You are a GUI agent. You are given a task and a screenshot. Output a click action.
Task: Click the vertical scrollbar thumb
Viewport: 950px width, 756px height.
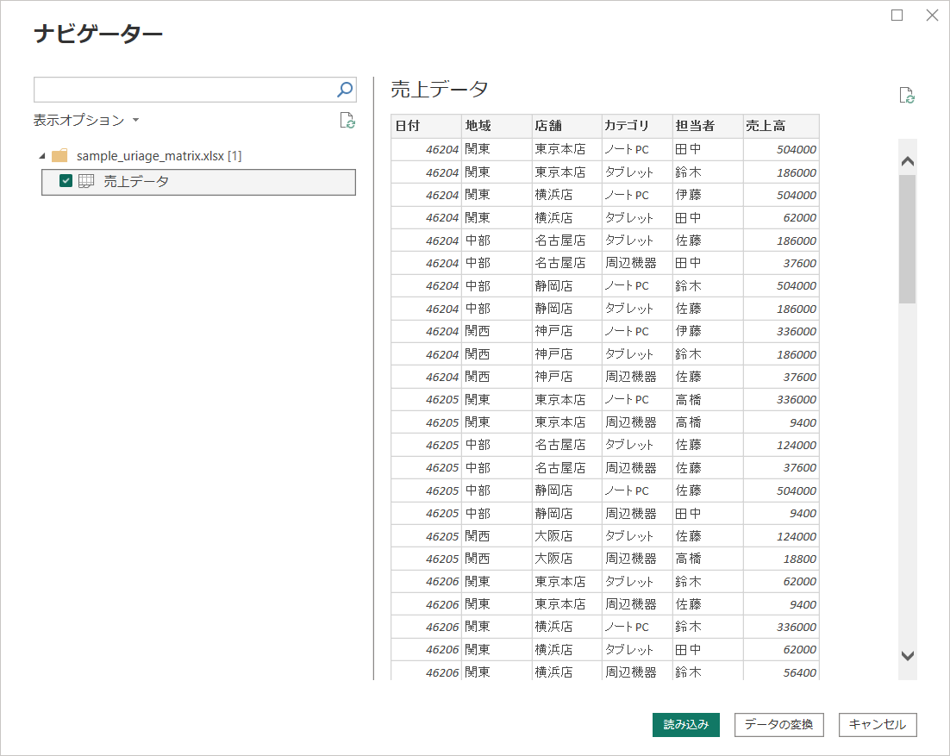pyautogui.click(x=907, y=240)
